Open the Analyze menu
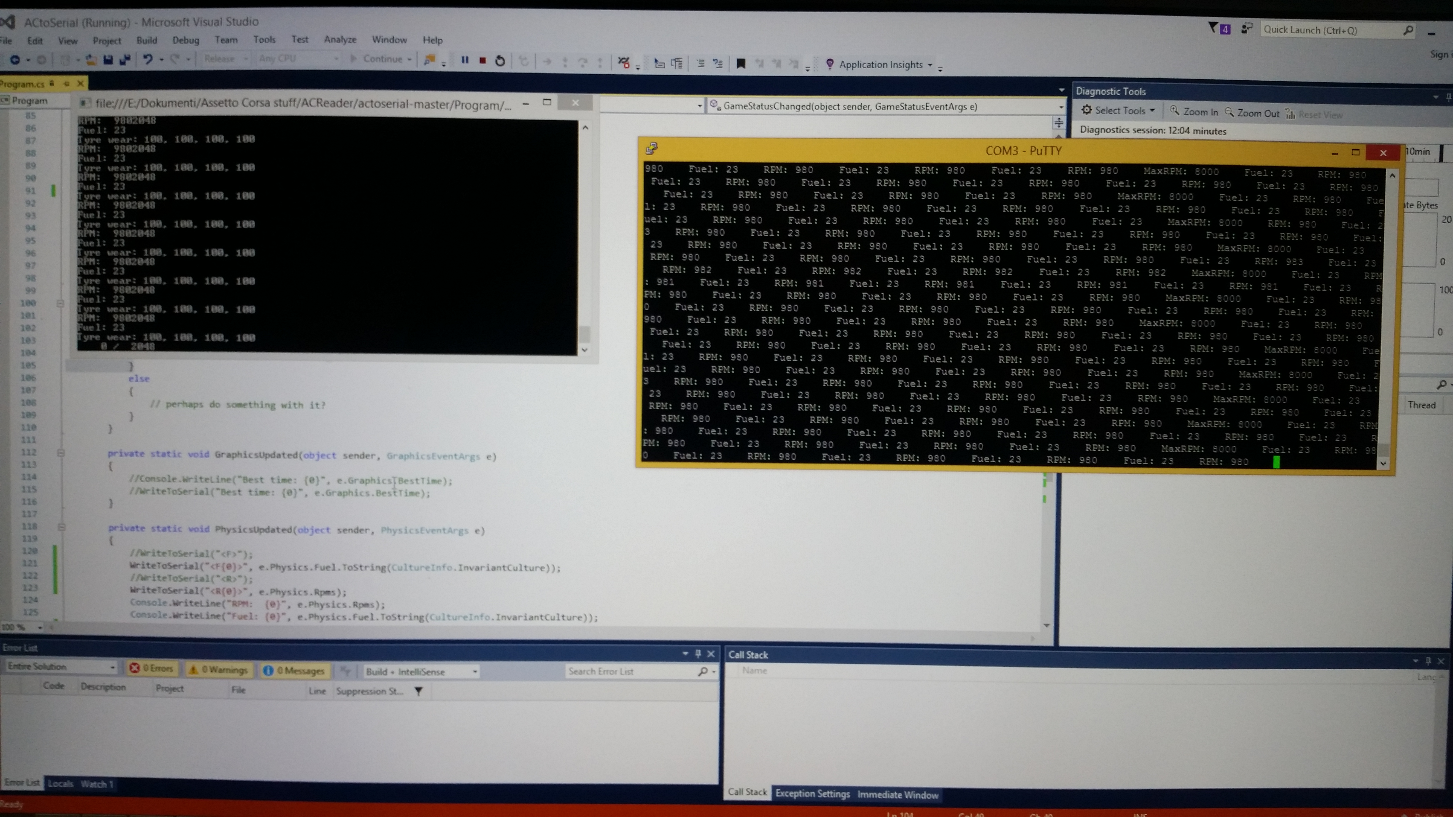The width and height of the screenshot is (1453, 817). coord(340,39)
